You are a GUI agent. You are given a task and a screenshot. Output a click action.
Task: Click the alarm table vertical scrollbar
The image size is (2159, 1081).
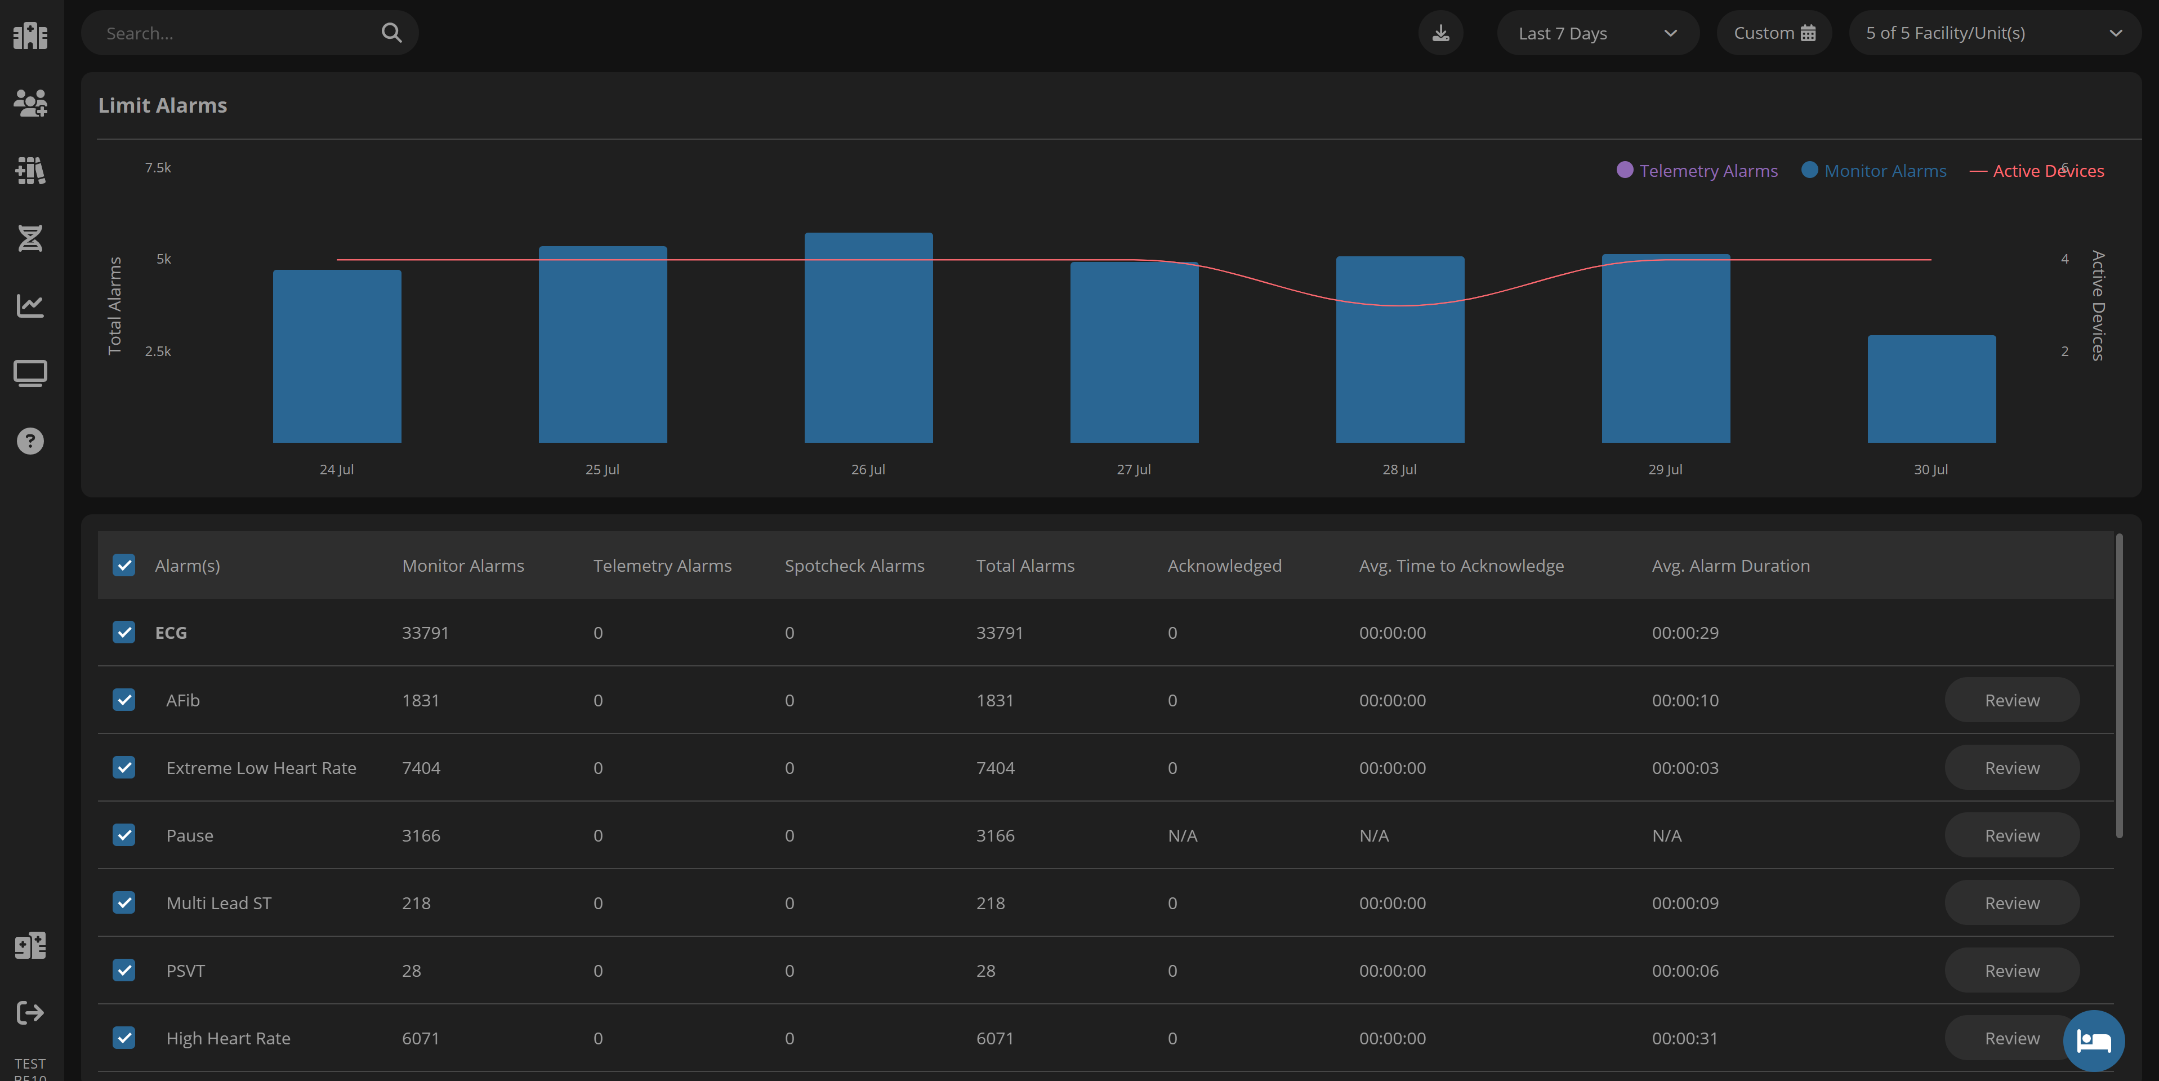pos(2120,685)
